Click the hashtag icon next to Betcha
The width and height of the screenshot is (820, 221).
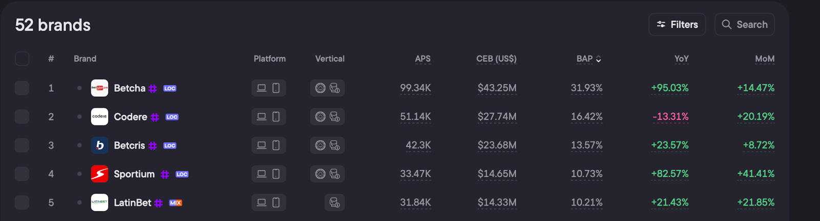coord(153,89)
